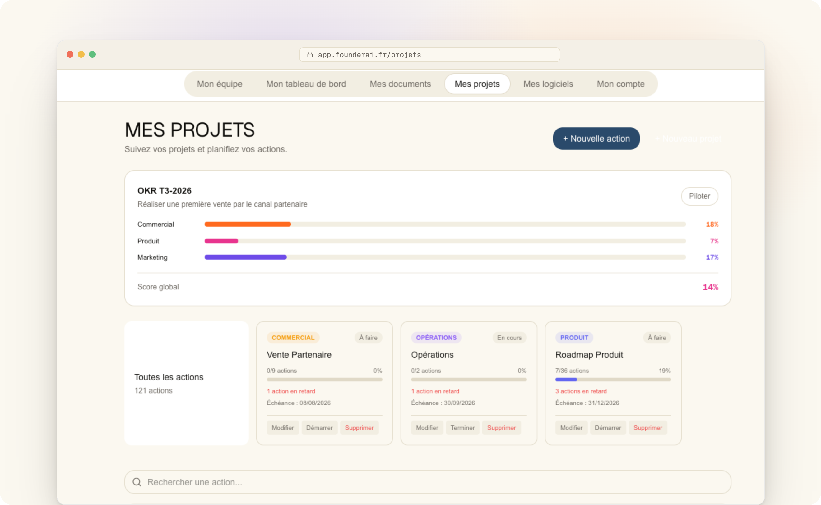Click '1 action en retard' on Vente Partenaire
This screenshot has height=505, width=821.
pos(291,391)
